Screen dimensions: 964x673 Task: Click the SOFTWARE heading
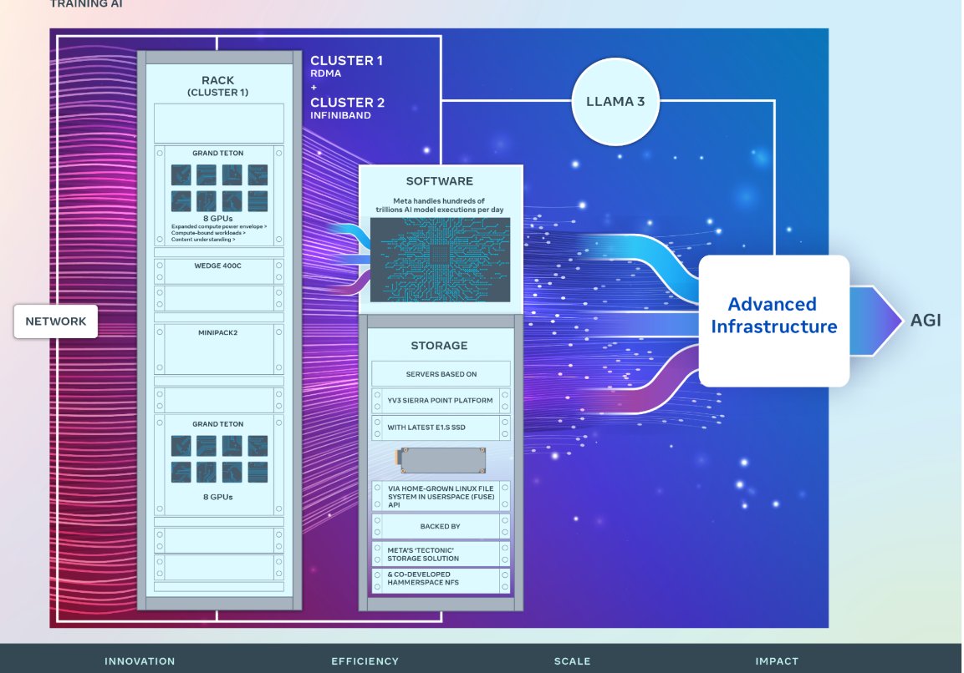(x=440, y=181)
